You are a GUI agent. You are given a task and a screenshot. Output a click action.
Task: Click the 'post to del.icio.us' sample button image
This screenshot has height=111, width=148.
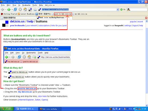[x=18, y=72]
